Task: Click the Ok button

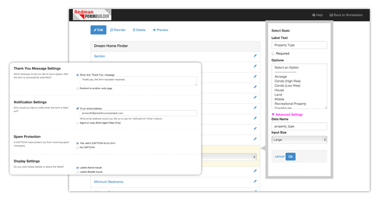Action: tap(291, 157)
